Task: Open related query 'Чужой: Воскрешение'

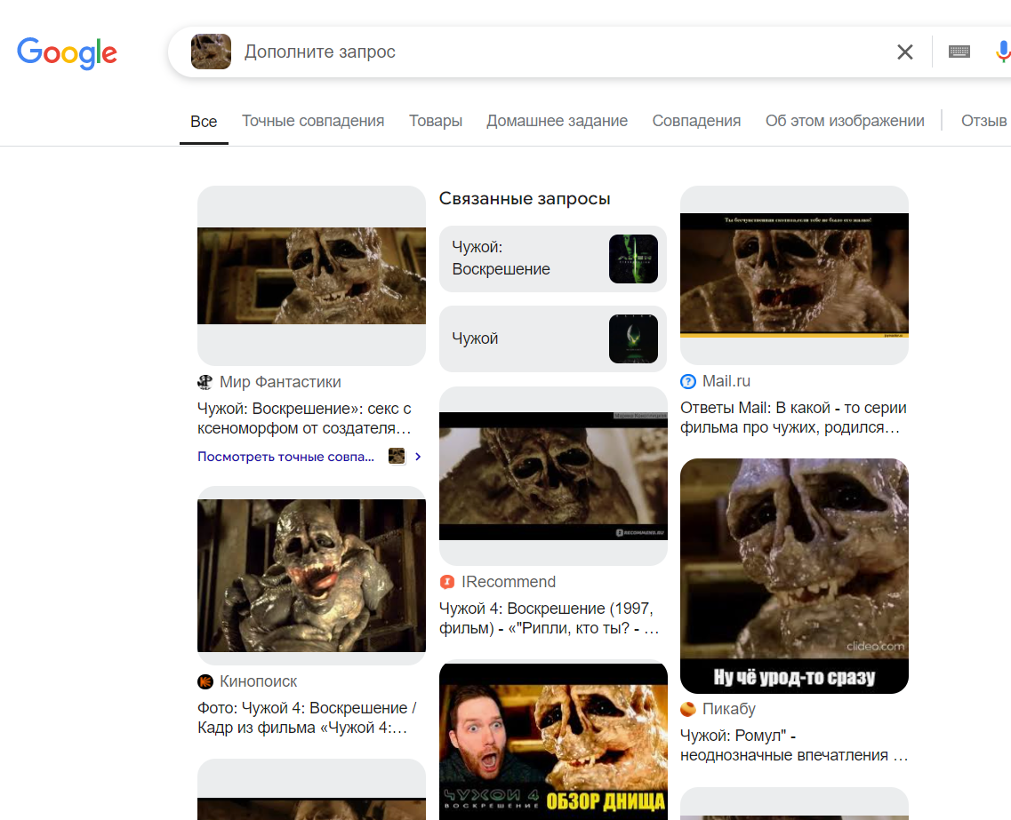Action: [x=552, y=259]
